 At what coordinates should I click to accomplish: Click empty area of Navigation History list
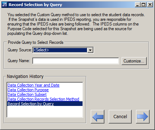click(x=45, y=111)
